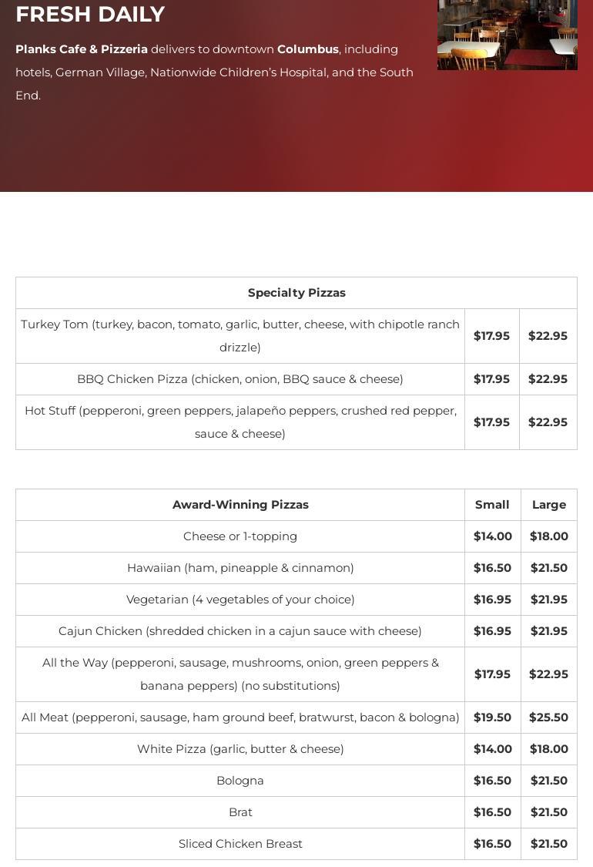This screenshot has width=593, height=867.
Task: Click Hot Stuff pizza's $22.95 price
Action: pyautogui.click(x=548, y=422)
